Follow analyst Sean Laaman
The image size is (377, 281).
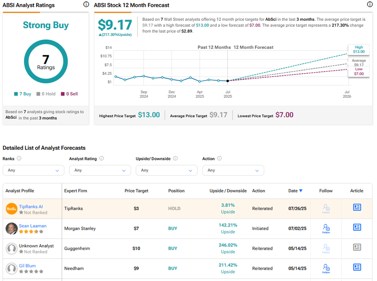pos(326,228)
